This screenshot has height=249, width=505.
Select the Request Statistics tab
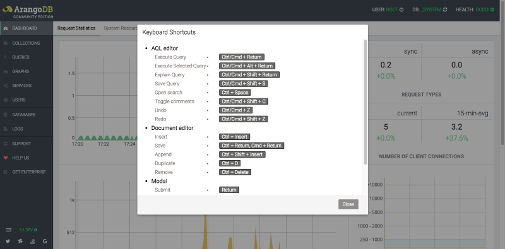tap(76, 28)
